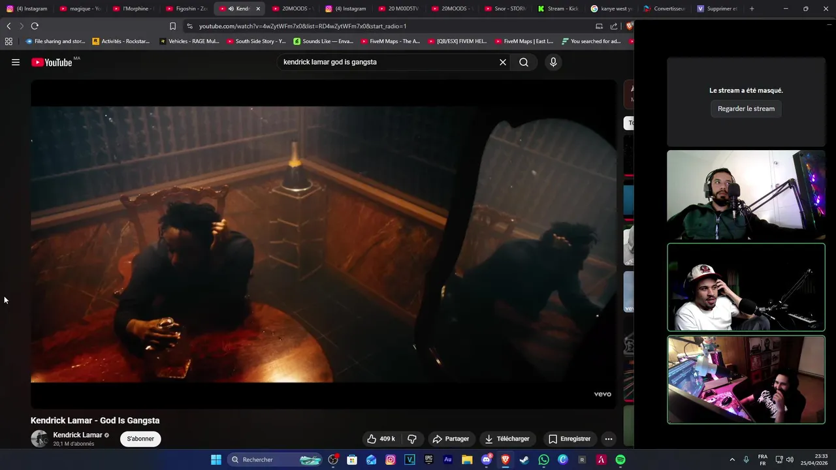Click the video player to pause

tap(323, 244)
